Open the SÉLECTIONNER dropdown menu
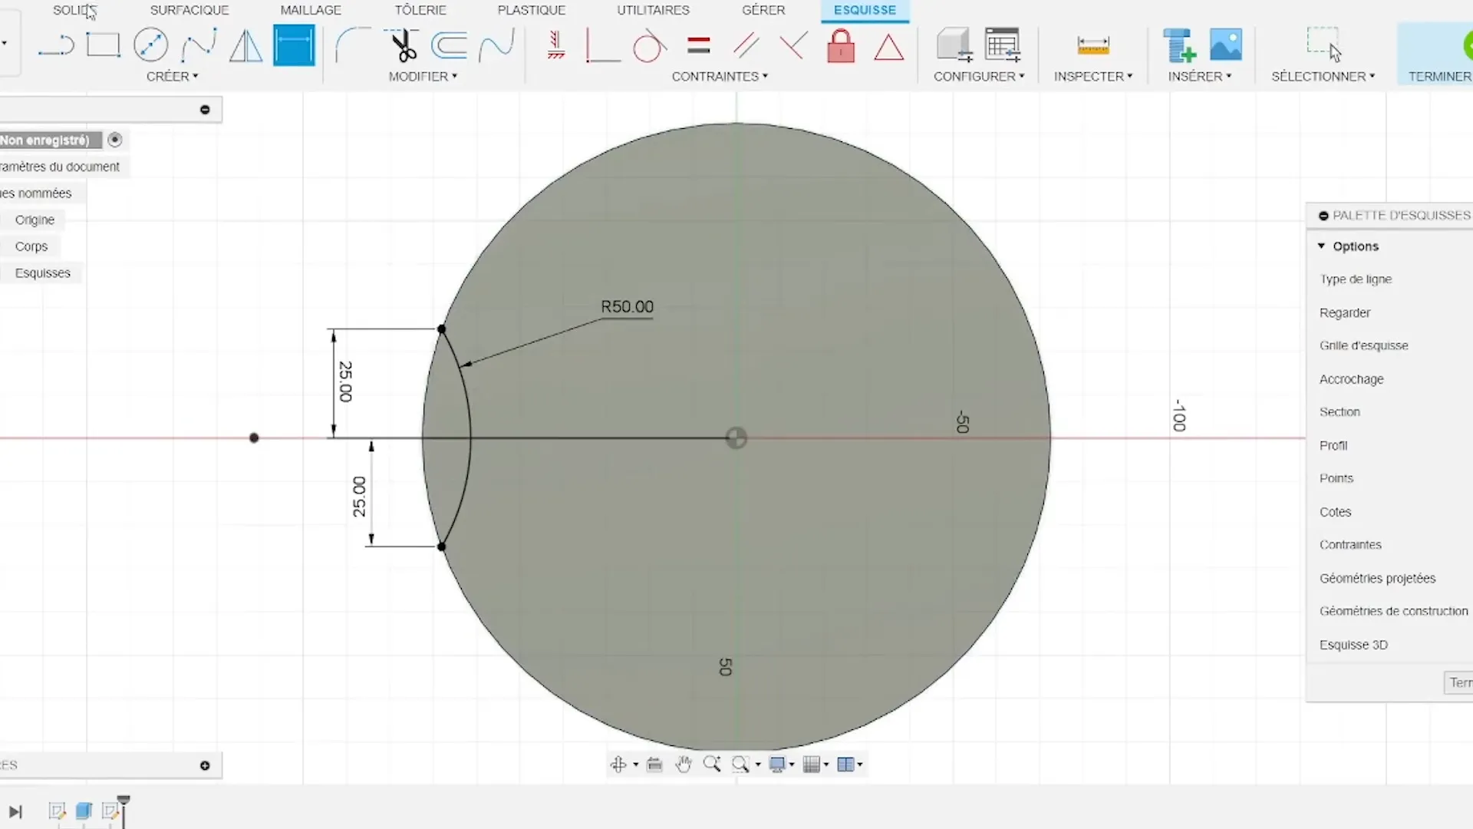Image resolution: width=1473 pixels, height=829 pixels. click(x=1323, y=77)
